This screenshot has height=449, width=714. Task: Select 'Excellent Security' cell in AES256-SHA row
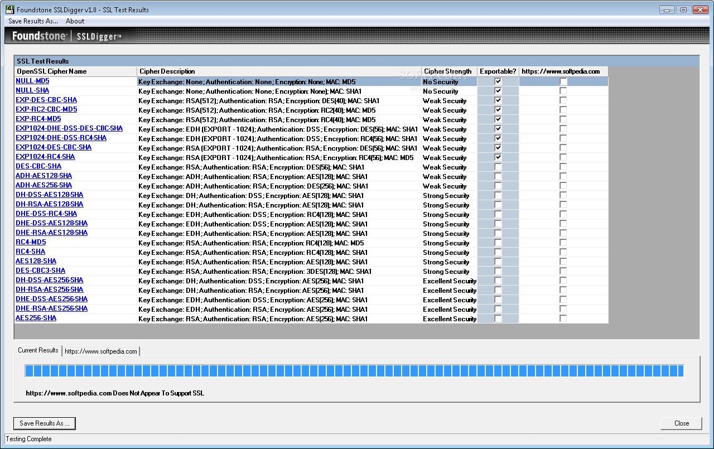click(x=449, y=318)
